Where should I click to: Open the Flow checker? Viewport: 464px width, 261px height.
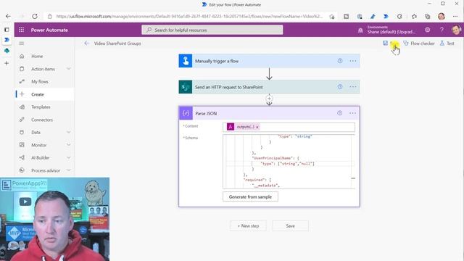(x=419, y=43)
